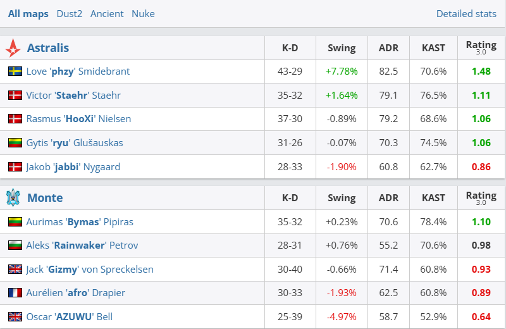506x329 pixels.
Task: Click the Astralis team logo icon
Action: click(13, 48)
